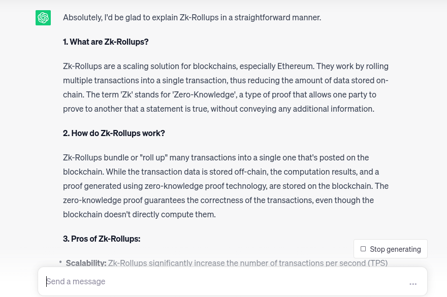
Task: Click the Stop generating button
Action: [x=390, y=249]
